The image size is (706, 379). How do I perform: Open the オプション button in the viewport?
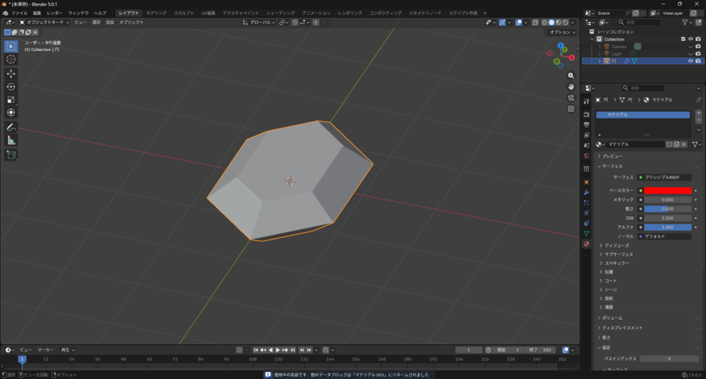(563, 32)
